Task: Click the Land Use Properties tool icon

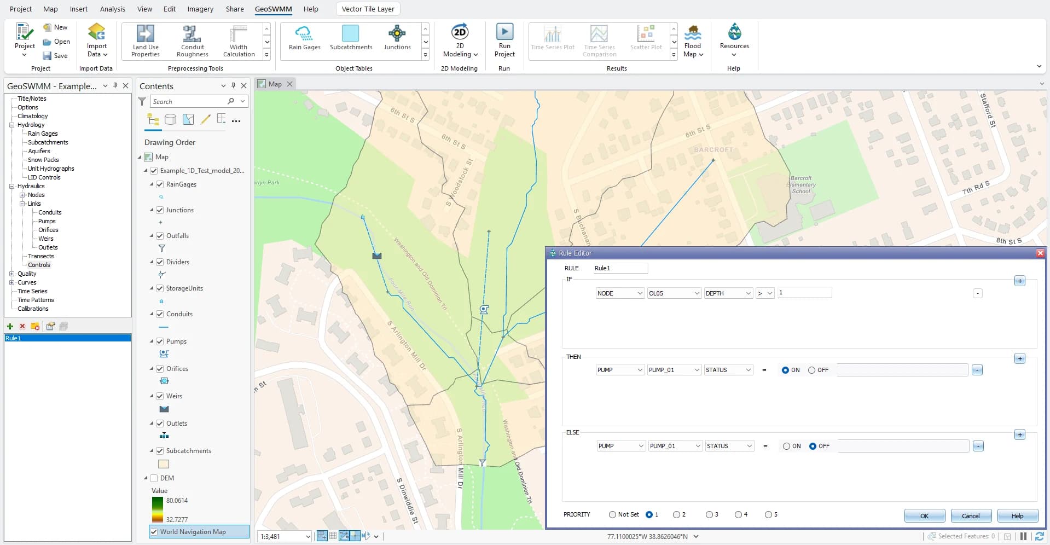Action: click(x=146, y=34)
